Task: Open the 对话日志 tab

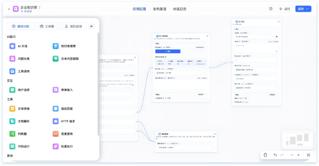Action: pyautogui.click(x=180, y=9)
